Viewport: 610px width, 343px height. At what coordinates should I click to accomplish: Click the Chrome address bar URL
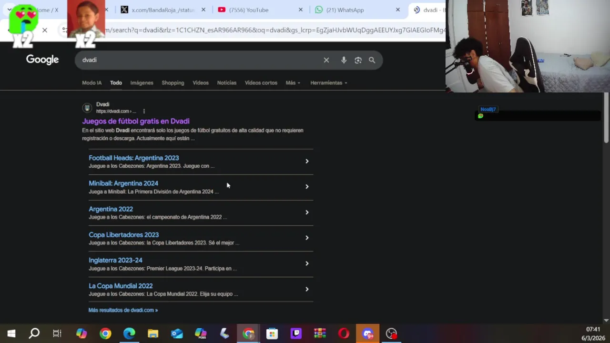pos(274,30)
